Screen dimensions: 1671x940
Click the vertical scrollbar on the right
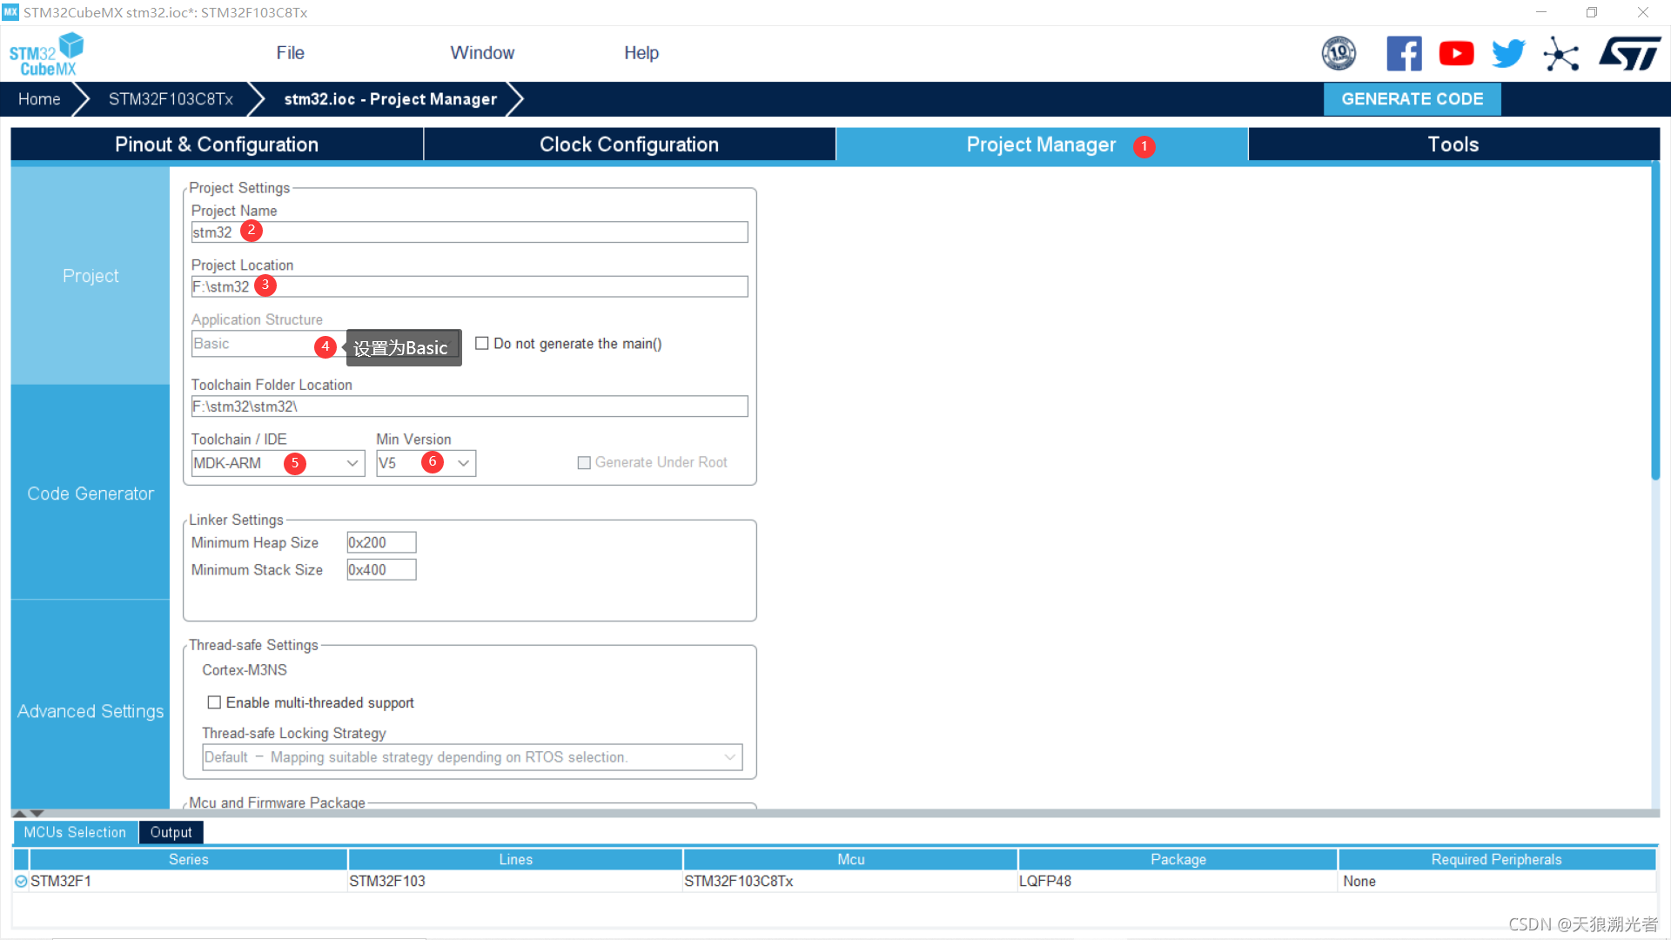pos(1655,322)
